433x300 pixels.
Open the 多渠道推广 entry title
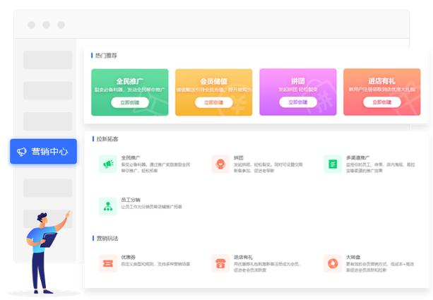(x=357, y=158)
